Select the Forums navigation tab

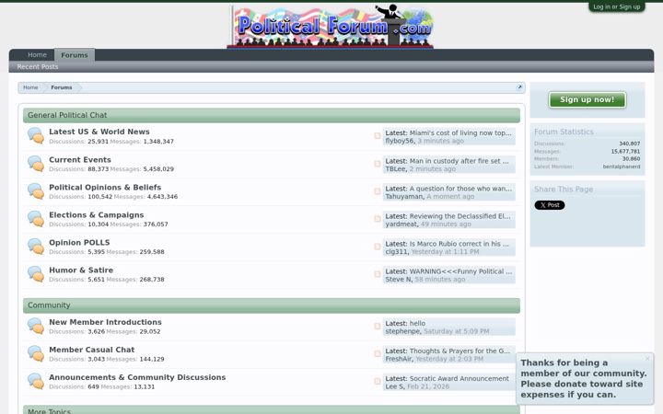click(x=75, y=55)
